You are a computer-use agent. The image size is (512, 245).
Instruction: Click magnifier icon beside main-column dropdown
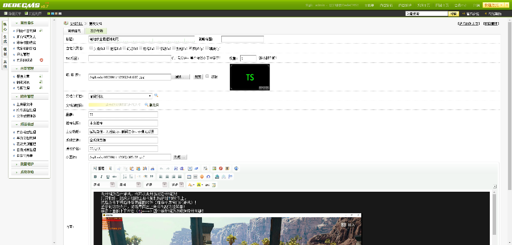pos(156,96)
